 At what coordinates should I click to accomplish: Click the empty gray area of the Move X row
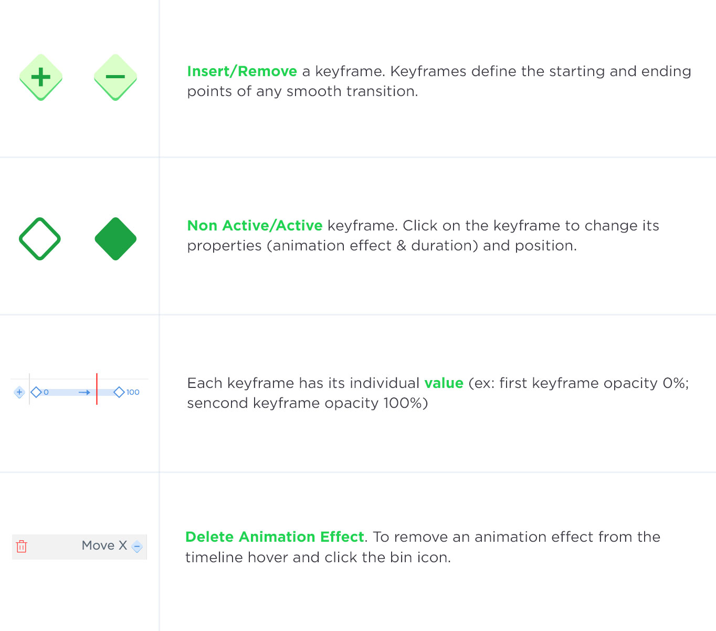point(52,546)
